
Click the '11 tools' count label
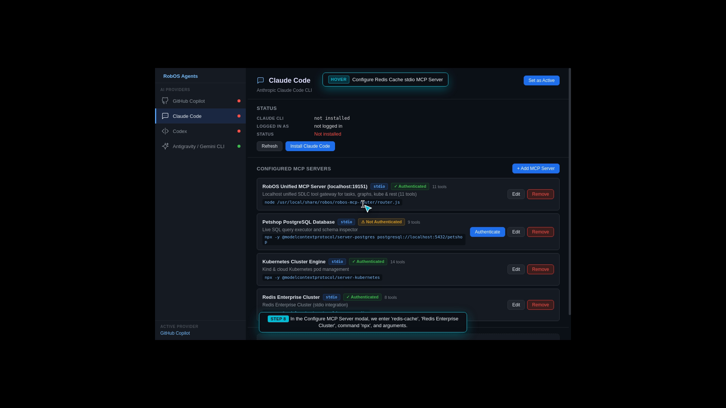(x=439, y=187)
